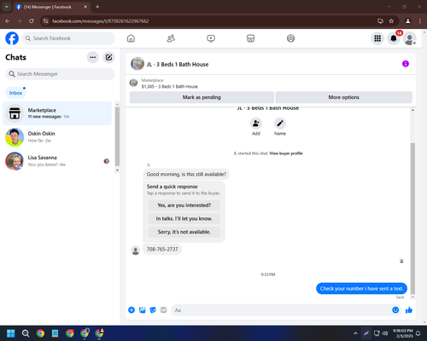Send a thumbs-up like
Viewport: 427px width, 341px height.
coord(409,310)
